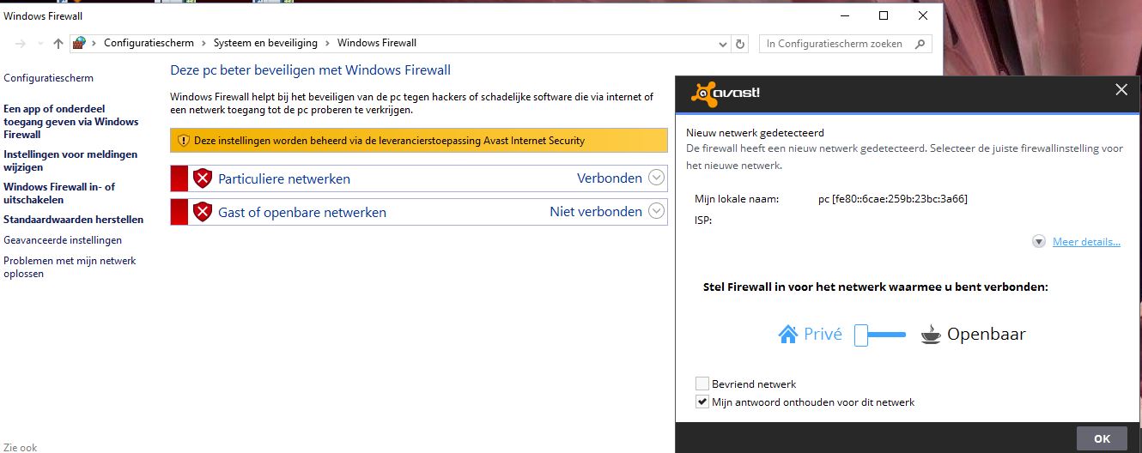
Task: Refresh the Windows Firewall page
Action: 741,44
